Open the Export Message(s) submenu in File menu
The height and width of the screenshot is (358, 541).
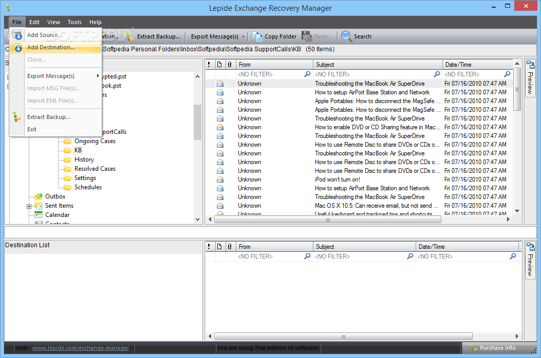click(55, 76)
